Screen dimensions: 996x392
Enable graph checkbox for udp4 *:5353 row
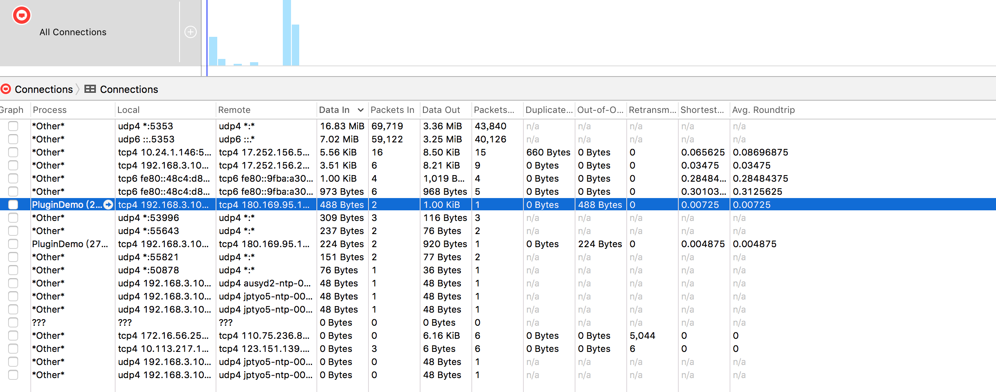(13, 126)
